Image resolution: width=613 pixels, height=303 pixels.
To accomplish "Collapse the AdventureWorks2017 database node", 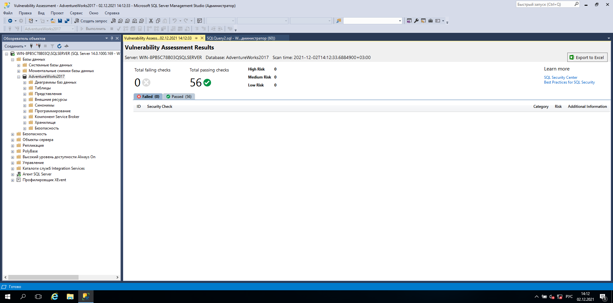I will coord(19,77).
